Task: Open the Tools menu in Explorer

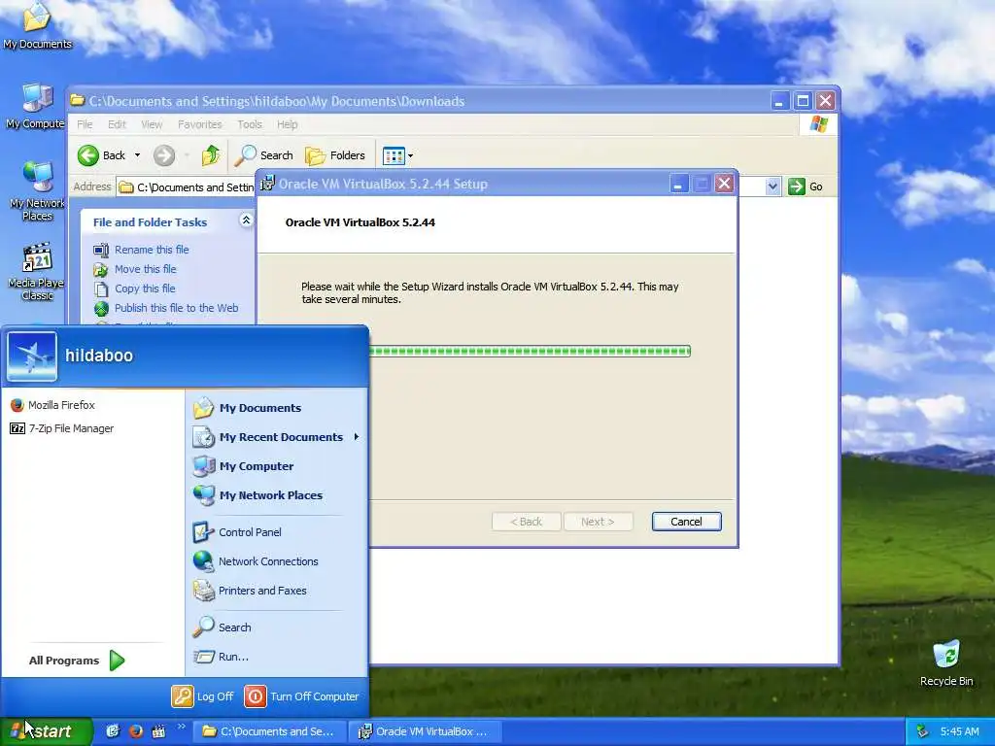Action: (250, 124)
